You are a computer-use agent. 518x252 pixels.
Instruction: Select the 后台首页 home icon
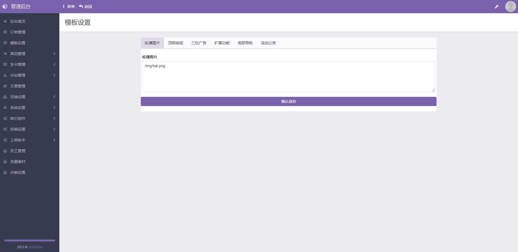pyautogui.click(x=5, y=21)
